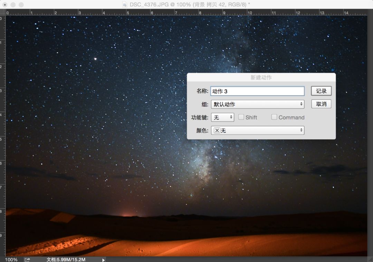The height and width of the screenshot is (262, 373).
Task: Click the 新建动作 dialog title bar
Action: (261, 77)
